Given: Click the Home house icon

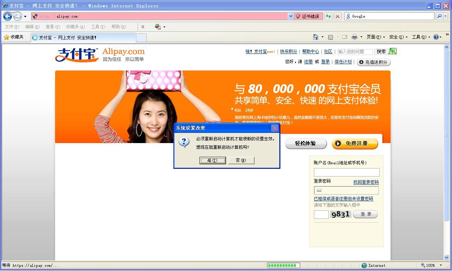Looking at the screenshot, I should [316, 37].
